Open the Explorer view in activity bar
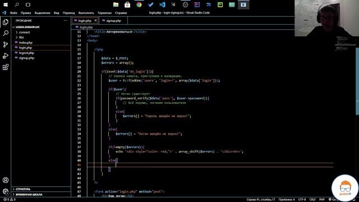 (6, 22)
